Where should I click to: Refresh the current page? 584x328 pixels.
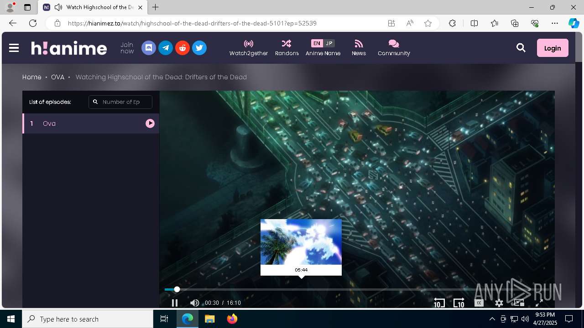[33, 23]
